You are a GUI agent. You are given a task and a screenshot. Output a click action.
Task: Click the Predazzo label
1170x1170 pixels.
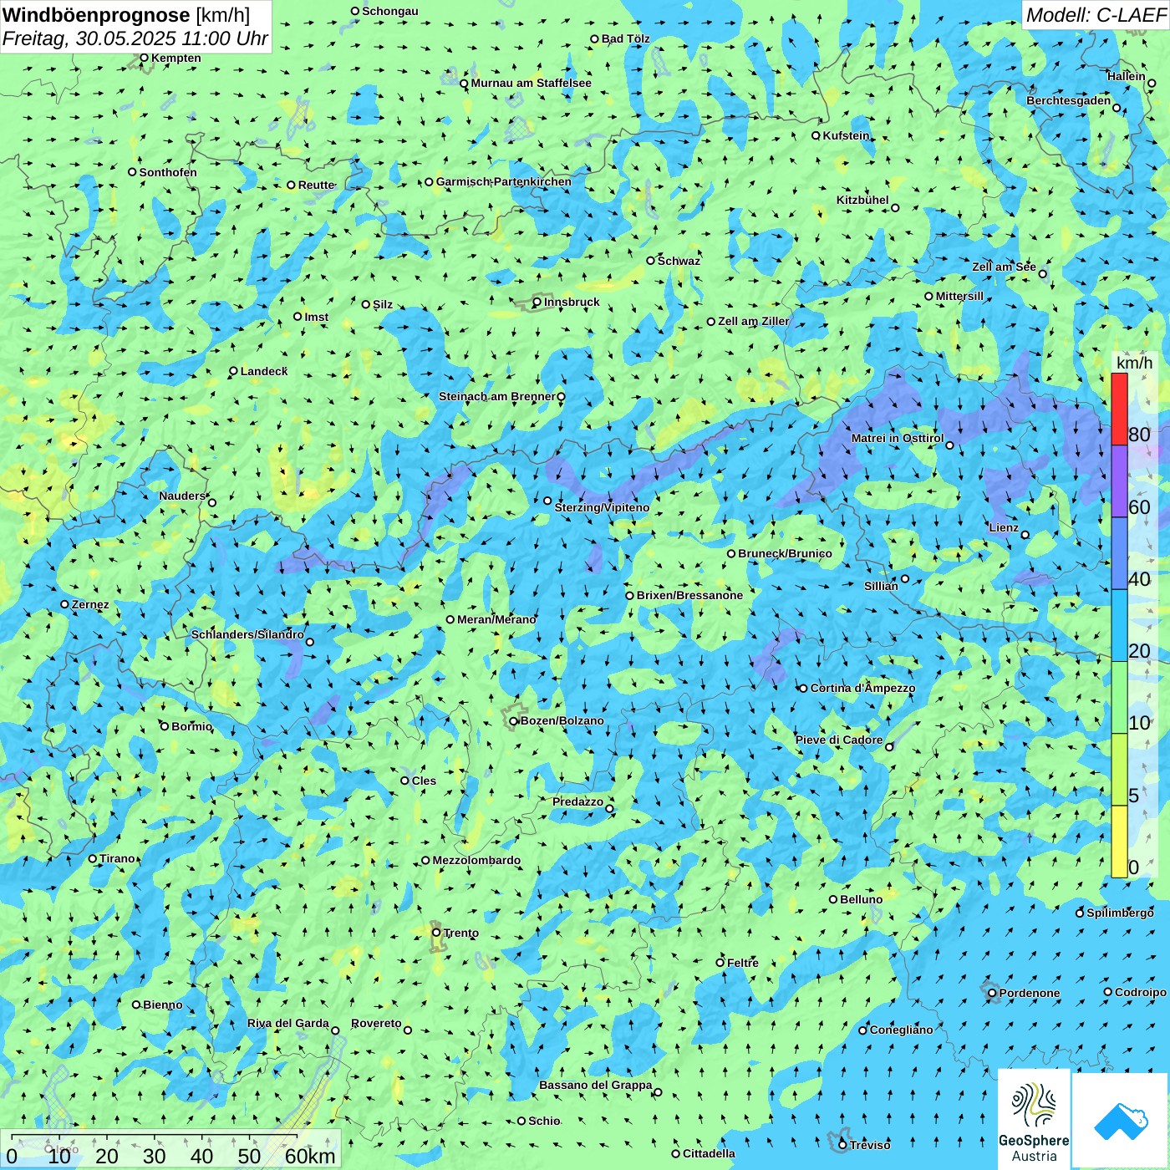(577, 801)
